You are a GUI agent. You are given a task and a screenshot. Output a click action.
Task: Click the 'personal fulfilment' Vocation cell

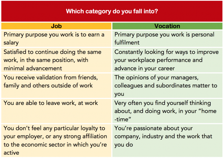tap(167, 39)
